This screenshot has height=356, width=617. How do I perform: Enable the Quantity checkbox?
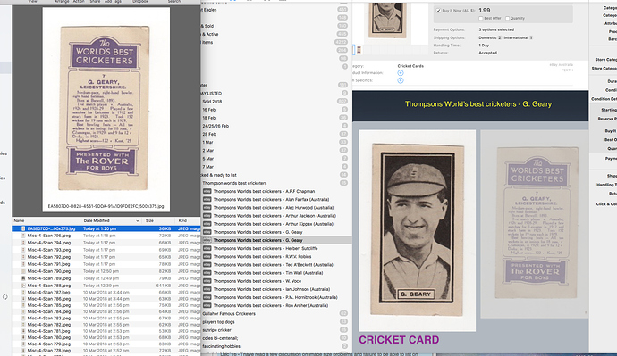pos(507,18)
